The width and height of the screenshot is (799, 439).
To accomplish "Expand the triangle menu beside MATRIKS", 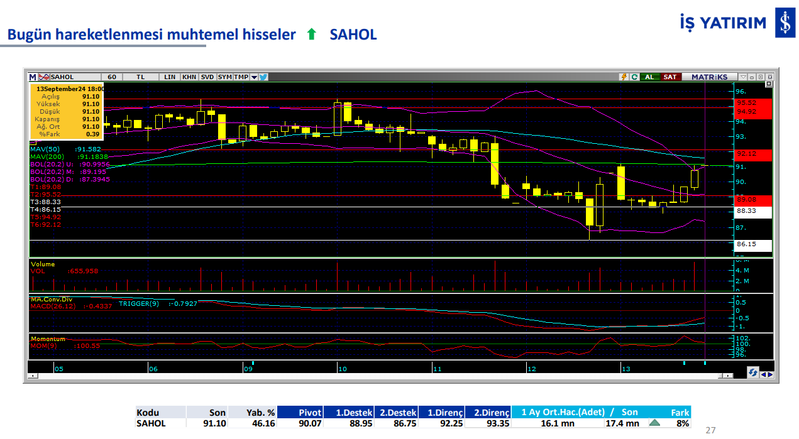I will (743, 77).
